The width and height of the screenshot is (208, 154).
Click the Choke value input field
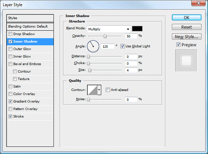[x=131, y=63]
